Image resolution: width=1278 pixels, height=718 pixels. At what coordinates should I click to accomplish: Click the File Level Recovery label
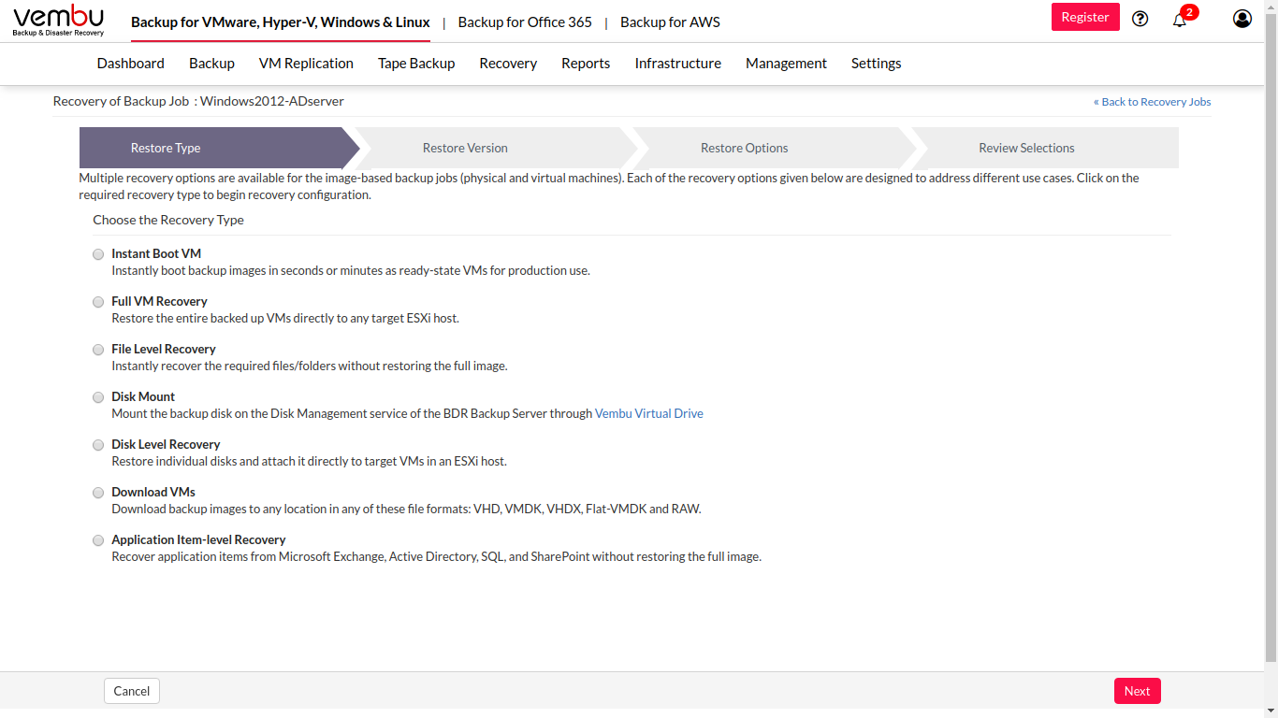(x=164, y=349)
